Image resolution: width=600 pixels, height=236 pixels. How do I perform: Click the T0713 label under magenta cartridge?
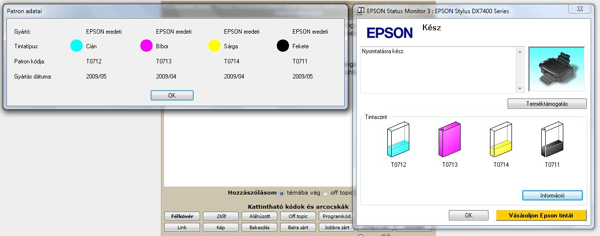click(450, 165)
